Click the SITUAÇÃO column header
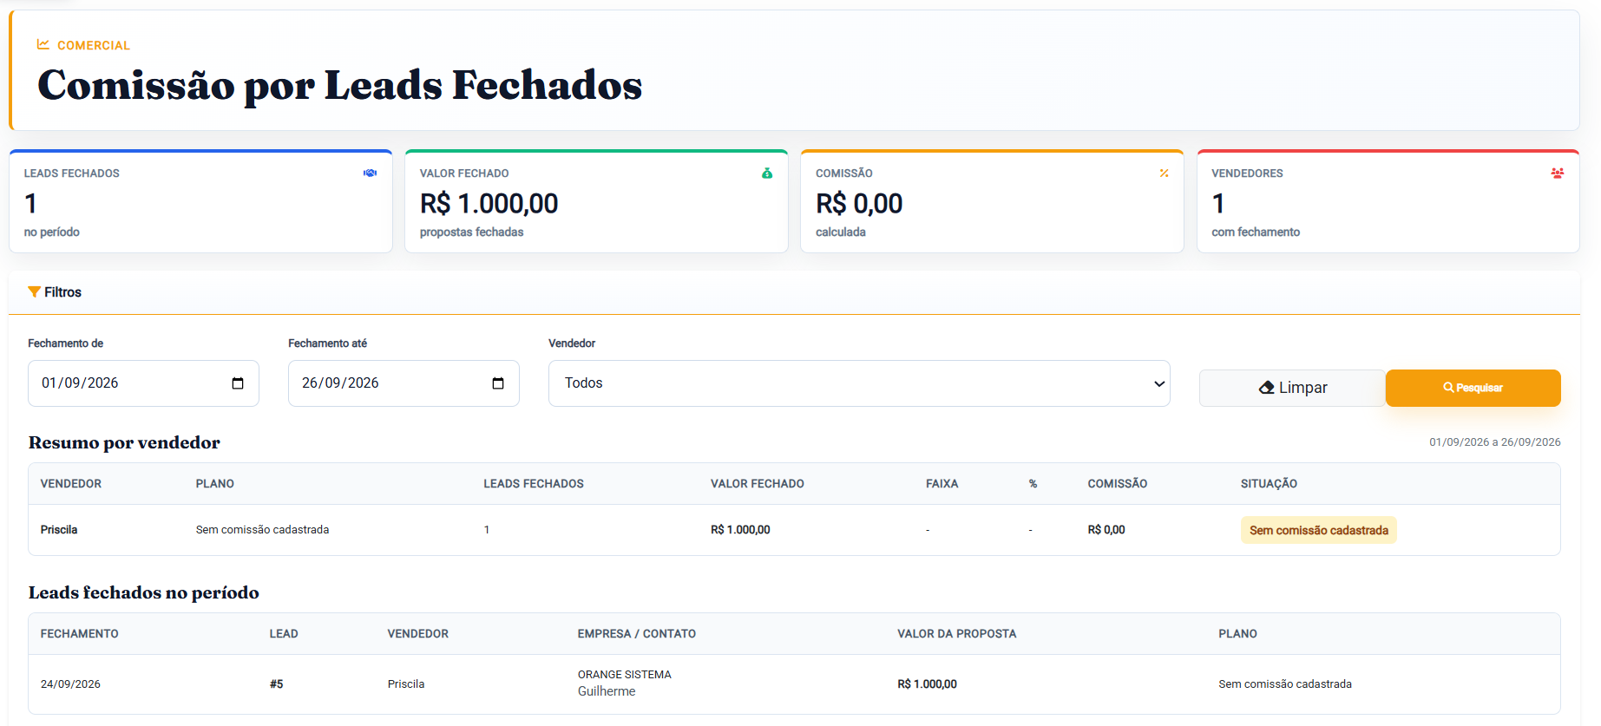 [1269, 484]
